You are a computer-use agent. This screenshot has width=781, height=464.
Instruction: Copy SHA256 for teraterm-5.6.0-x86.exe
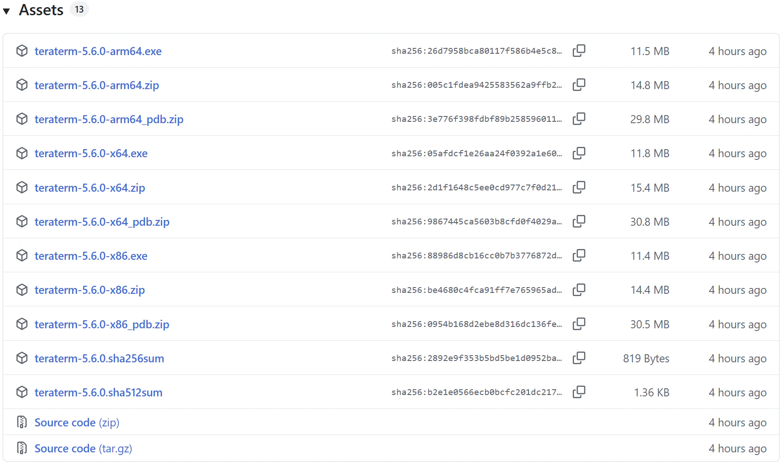click(579, 255)
